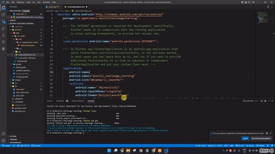This screenshot has height=154, width=275.
Task: Close the terminal panel
Action: tap(272, 101)
